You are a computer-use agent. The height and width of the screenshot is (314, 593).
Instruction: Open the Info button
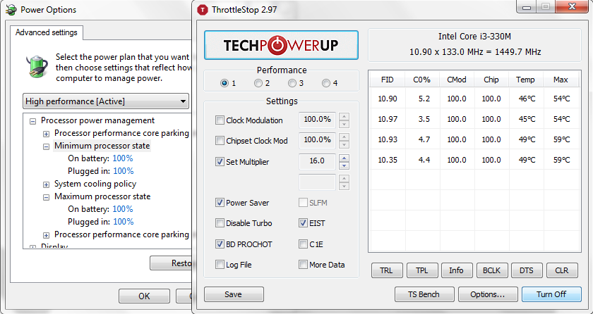(457, 270)
